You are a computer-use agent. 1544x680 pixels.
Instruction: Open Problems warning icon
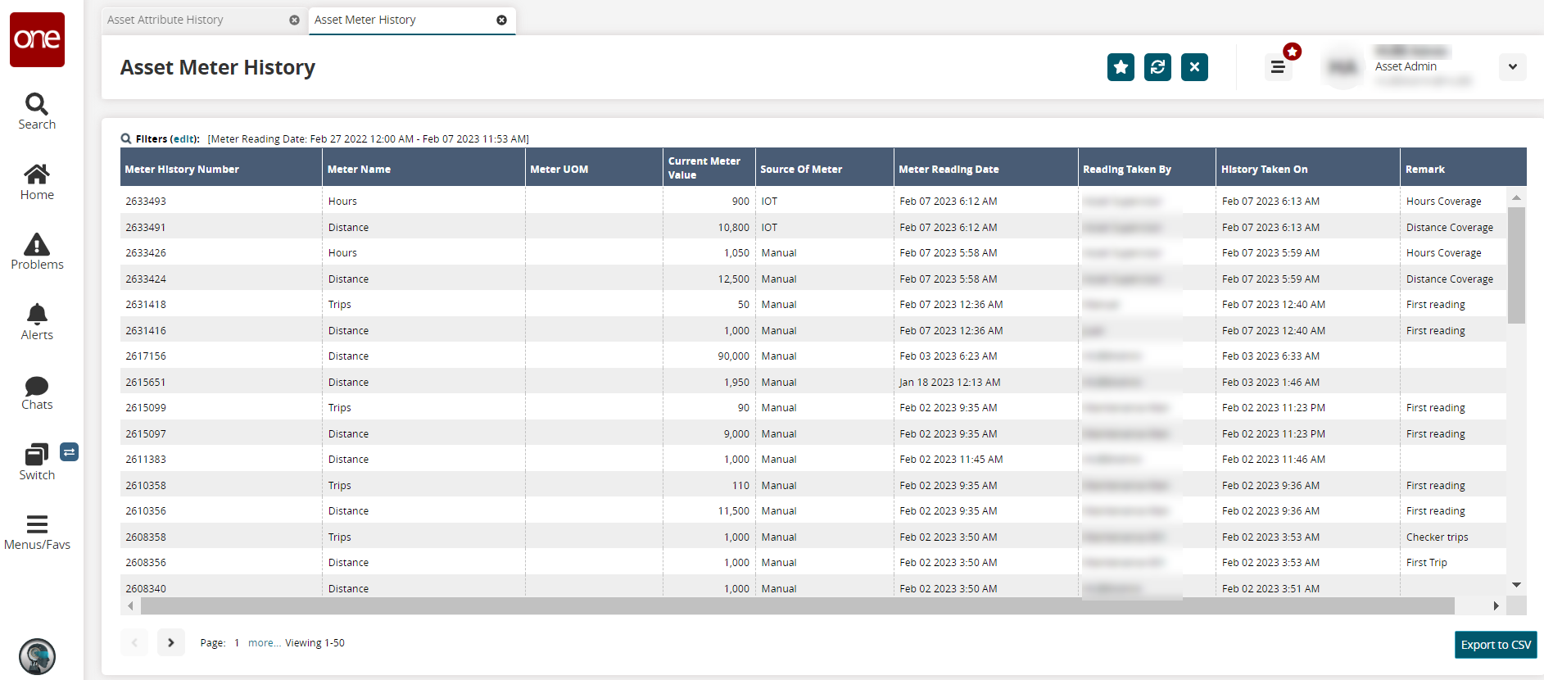tap(37, 244)
